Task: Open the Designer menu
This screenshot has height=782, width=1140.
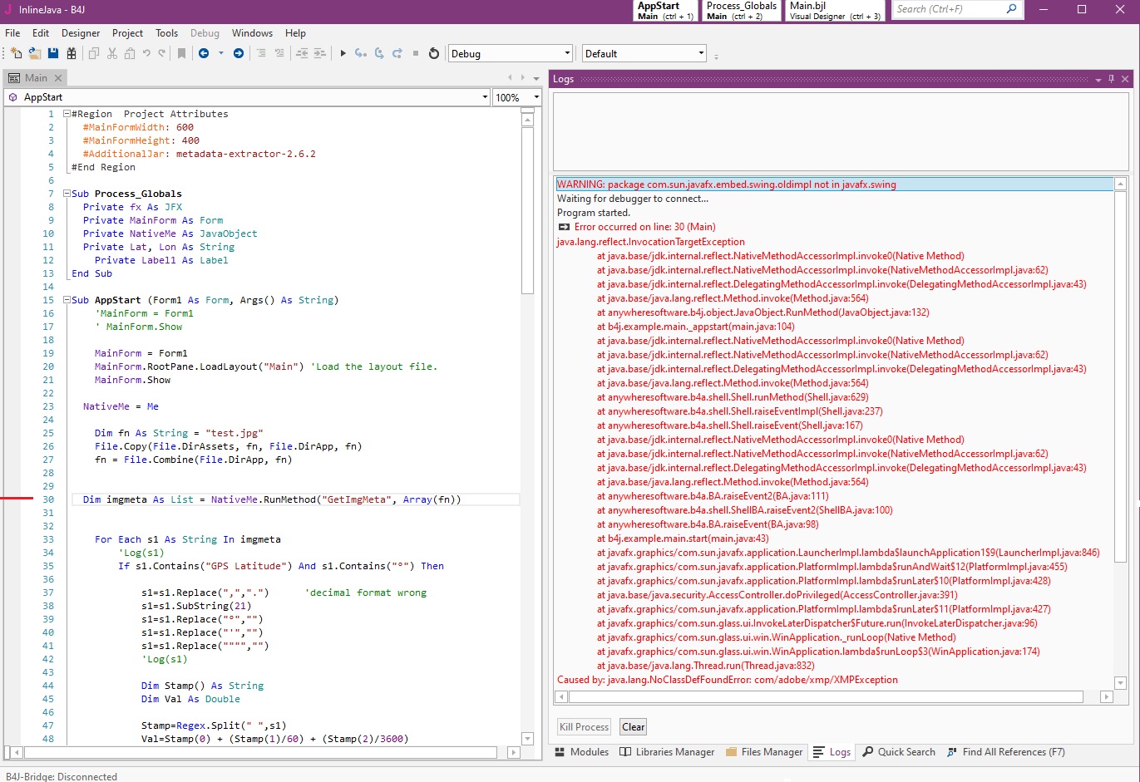Action: click(81, 33)
